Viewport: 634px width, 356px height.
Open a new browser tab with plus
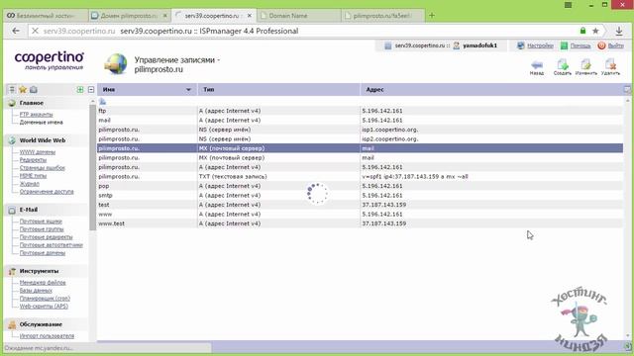click(x=432, y=16)
